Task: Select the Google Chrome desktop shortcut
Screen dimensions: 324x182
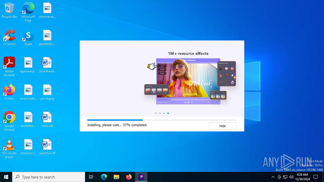Action: (x=9, y=121)
